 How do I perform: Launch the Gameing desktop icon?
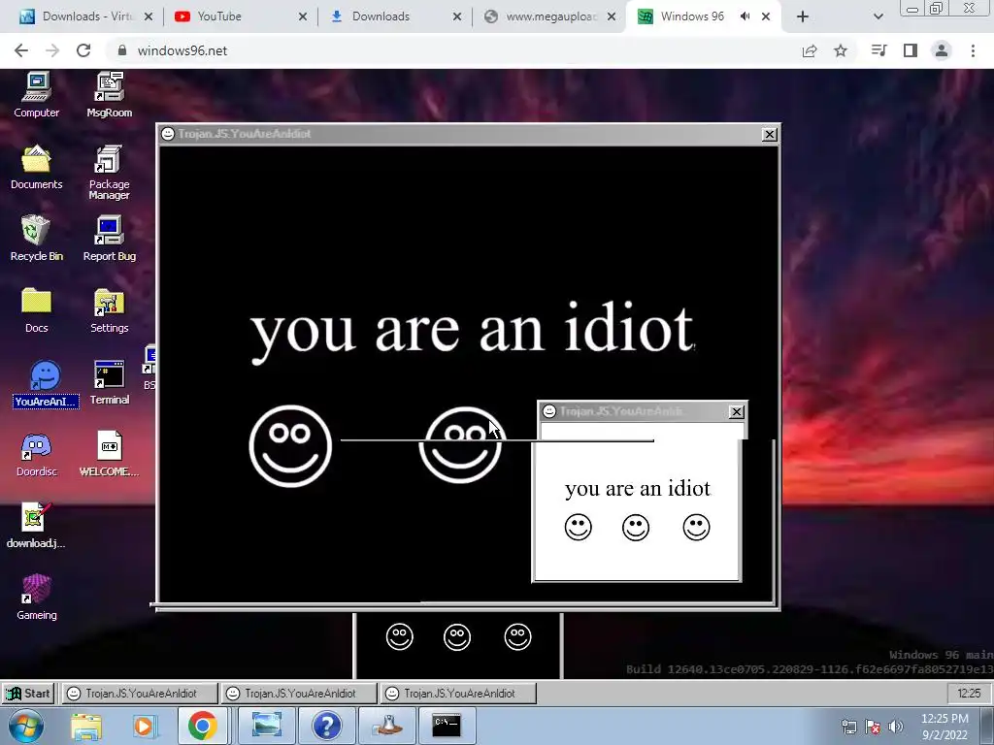(x=36, y=598)
